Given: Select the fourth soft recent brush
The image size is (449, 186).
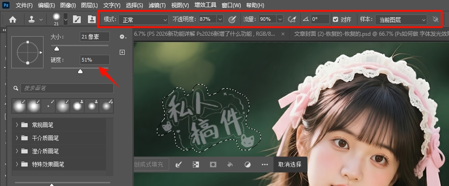Looking at the screenshot, I should click(x=63, y=106).
